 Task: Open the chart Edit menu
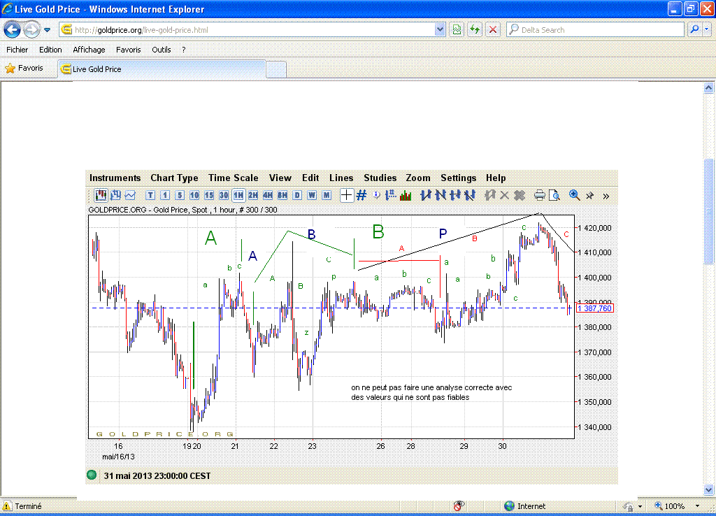310,178
